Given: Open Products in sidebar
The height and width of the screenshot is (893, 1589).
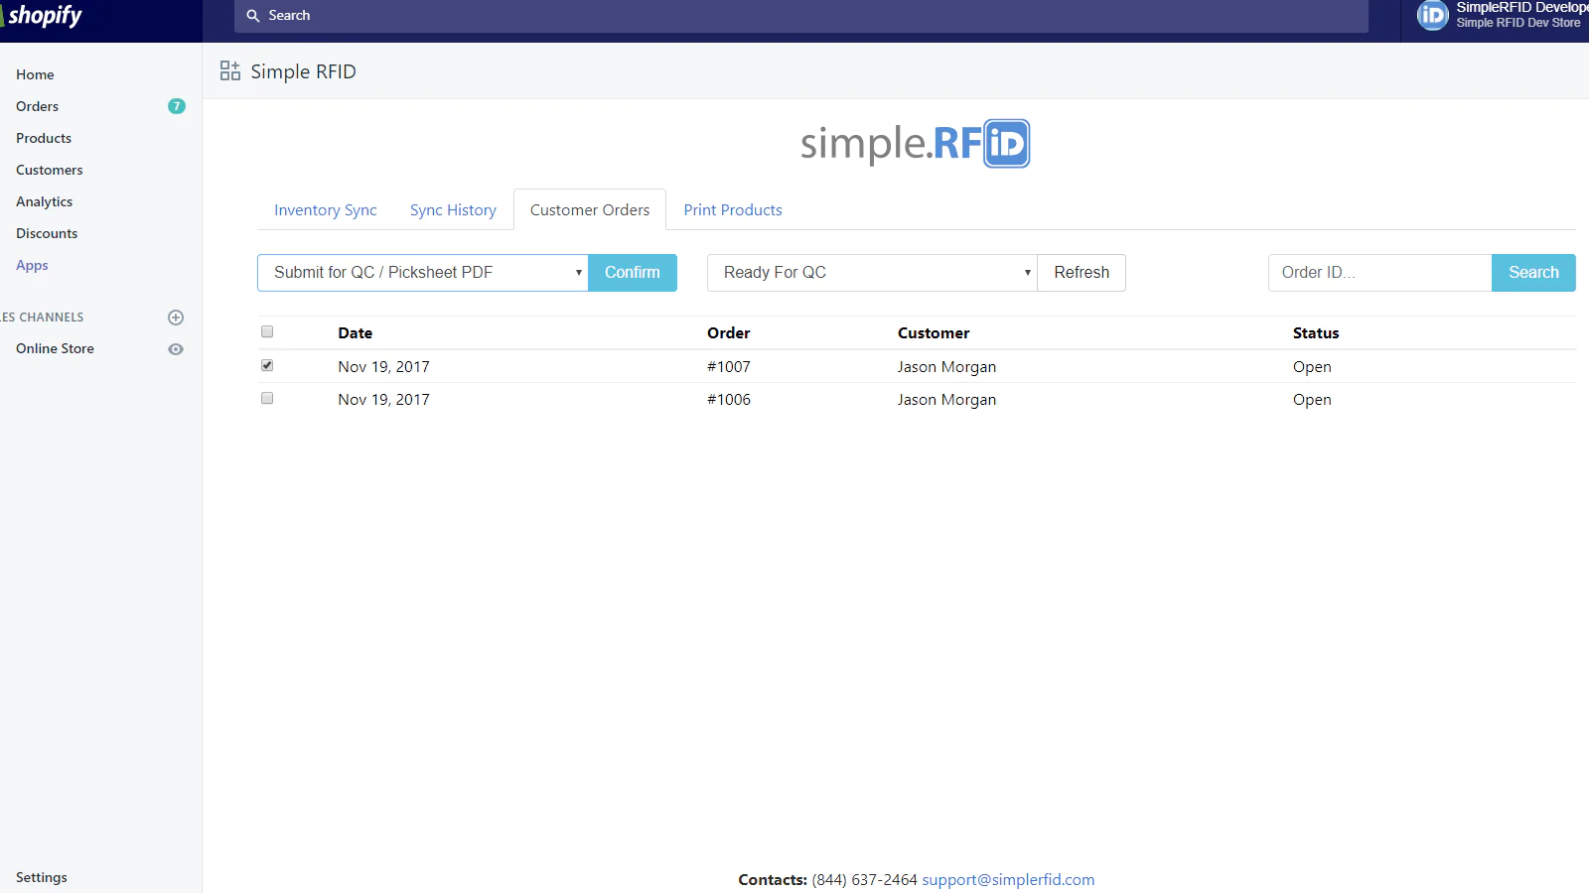Looking at the screenshot, I should pos(44,138).
